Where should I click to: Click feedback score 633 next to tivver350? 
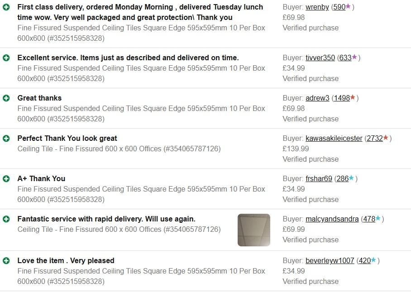(x=345, y=58)
